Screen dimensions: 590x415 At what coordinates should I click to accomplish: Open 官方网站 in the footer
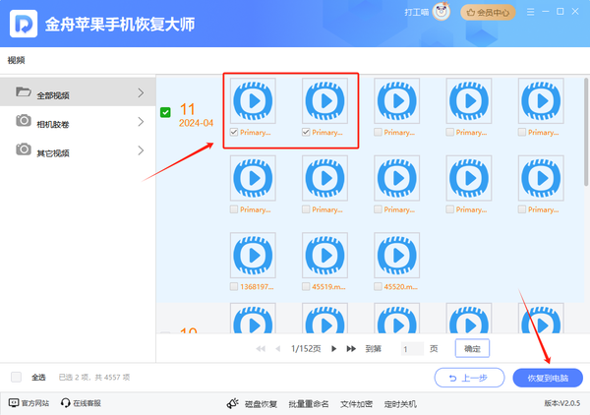point(29,403)
